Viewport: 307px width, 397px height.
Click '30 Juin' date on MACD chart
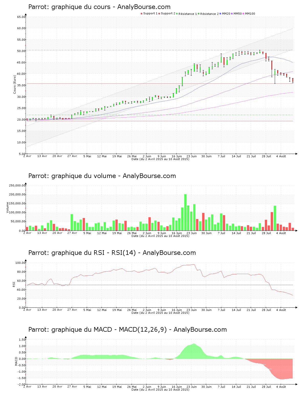[x=206, y=387]
